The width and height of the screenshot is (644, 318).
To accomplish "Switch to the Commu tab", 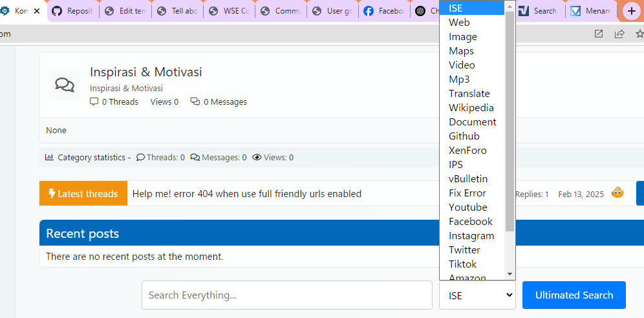I will pos(281,11).
